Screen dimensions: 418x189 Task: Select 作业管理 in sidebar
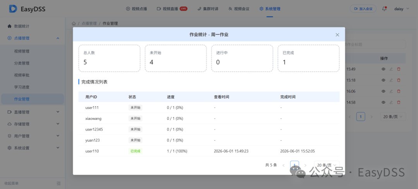[33, 99]
